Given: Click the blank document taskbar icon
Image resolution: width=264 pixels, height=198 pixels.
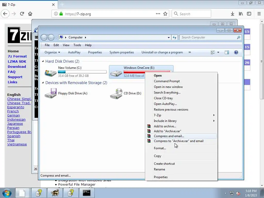Looking at the screenshot, I should 22,193.
